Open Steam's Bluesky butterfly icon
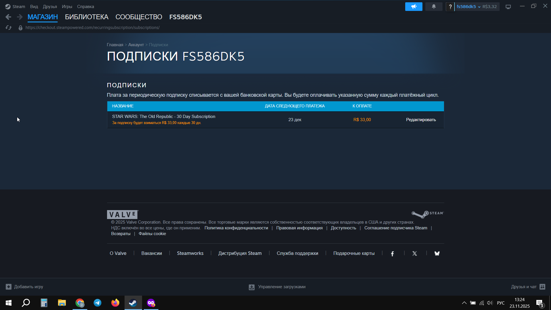Screen dimensions: 551x310 [437, 253]
